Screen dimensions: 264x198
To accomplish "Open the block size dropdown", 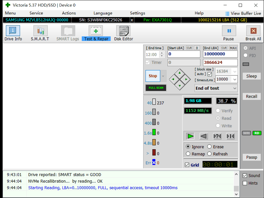I will (235, 71).
